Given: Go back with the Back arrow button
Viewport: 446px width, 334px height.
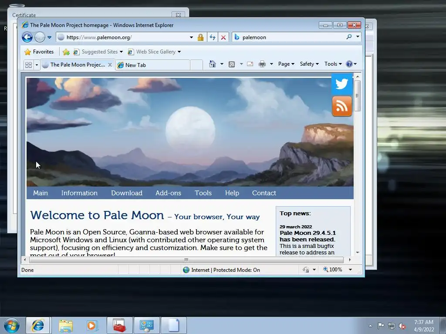Looking at the screenshot, I should pyautogui.click(x=27, y=37).
